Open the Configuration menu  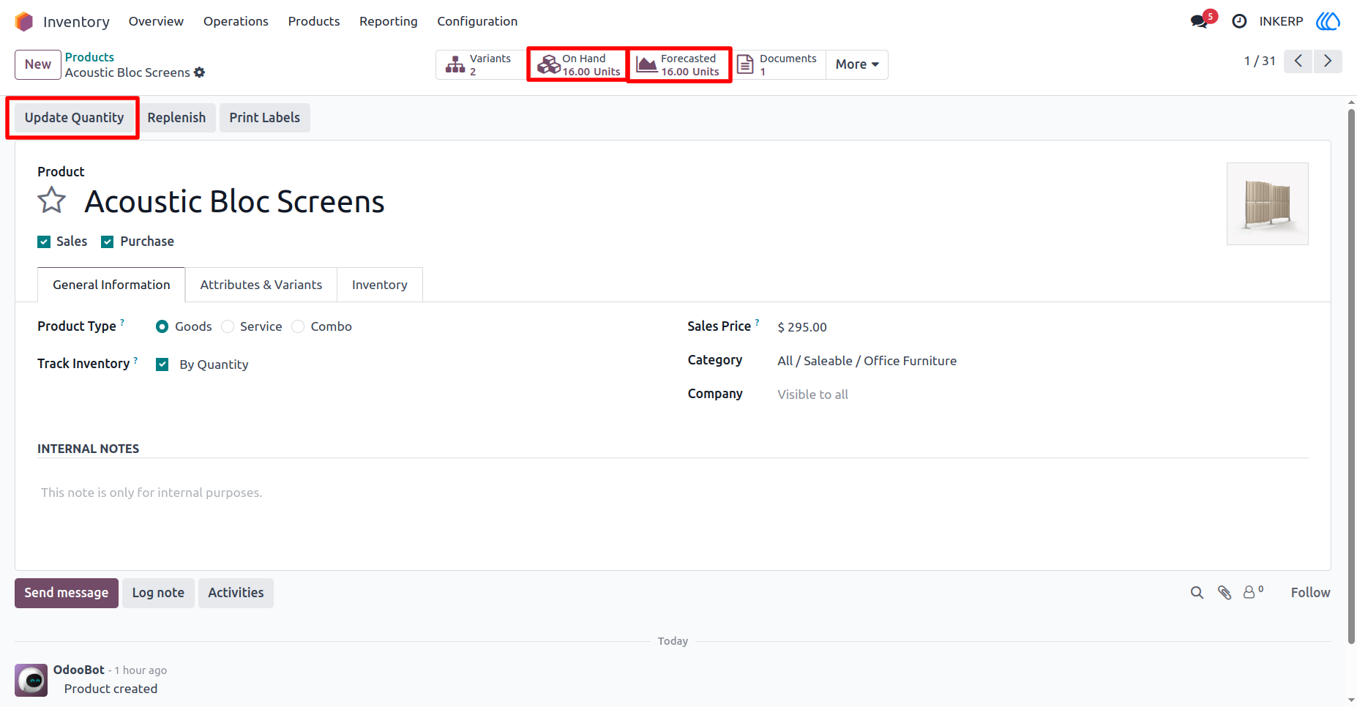[477, 21]
